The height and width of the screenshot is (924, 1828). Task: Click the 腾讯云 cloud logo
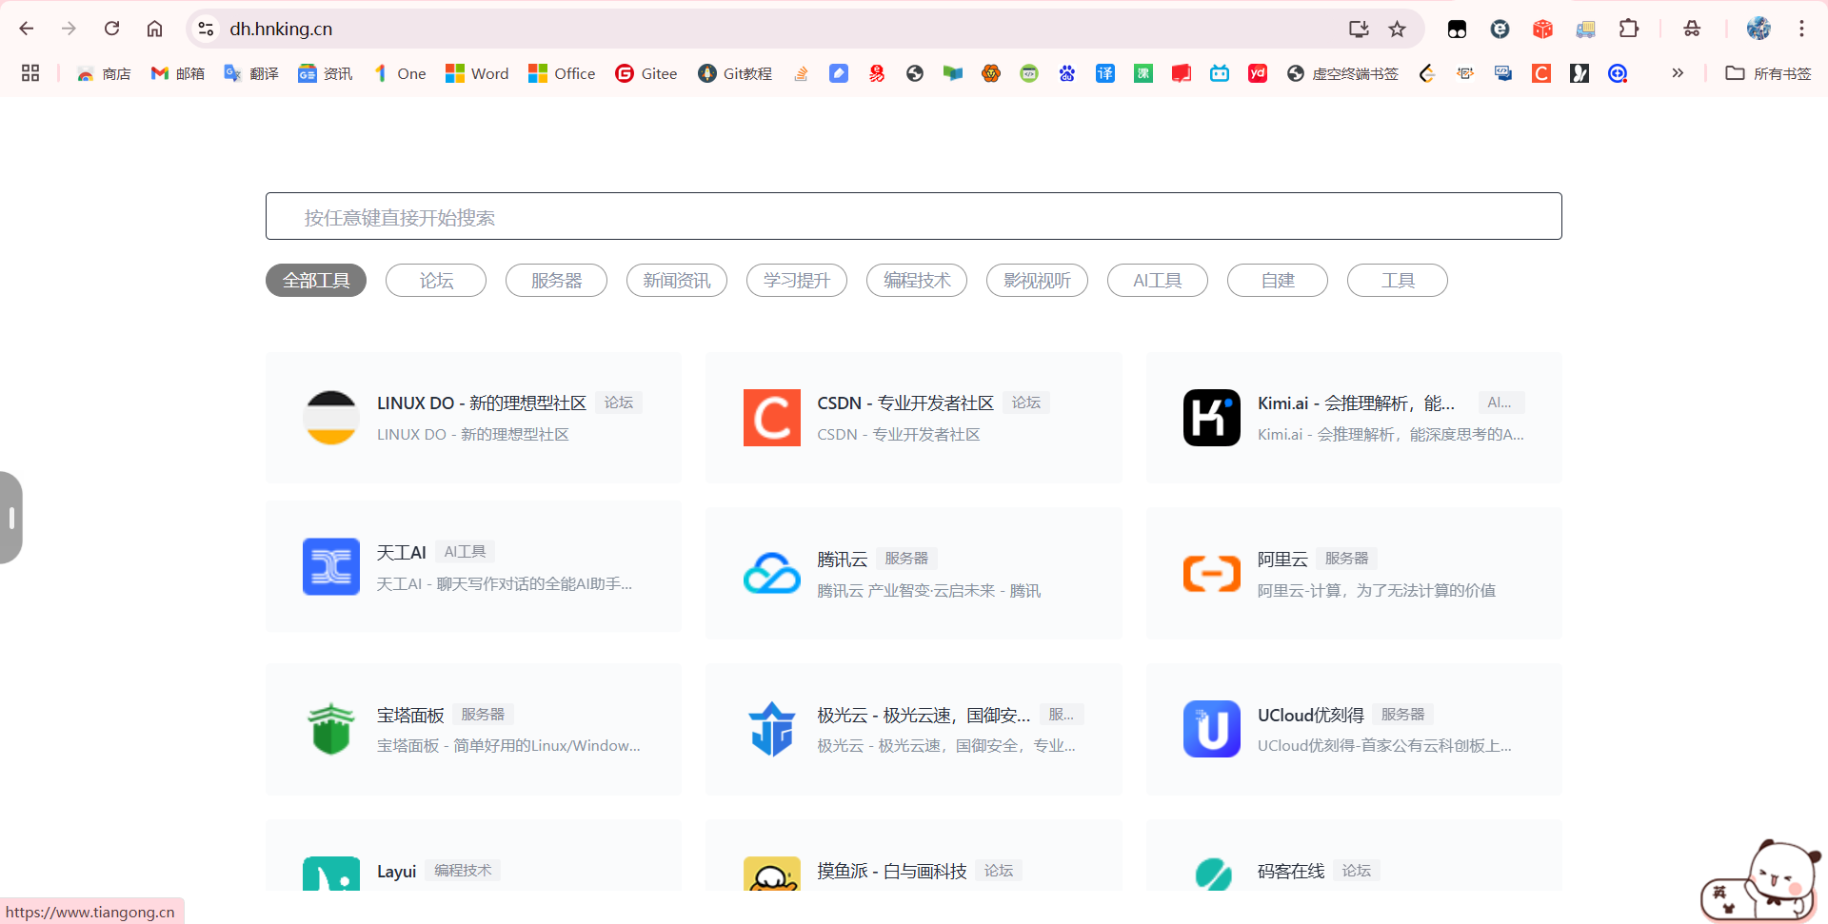(772, 574)
